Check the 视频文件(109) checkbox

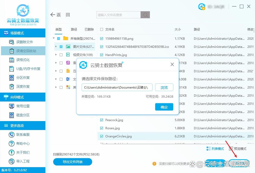click(61, 55)
